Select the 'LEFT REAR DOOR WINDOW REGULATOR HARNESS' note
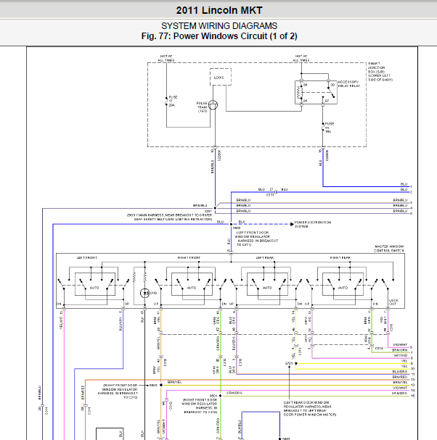The height and width of the screenshot is (440, 437). pyautogui.click(x=310, y=409)
